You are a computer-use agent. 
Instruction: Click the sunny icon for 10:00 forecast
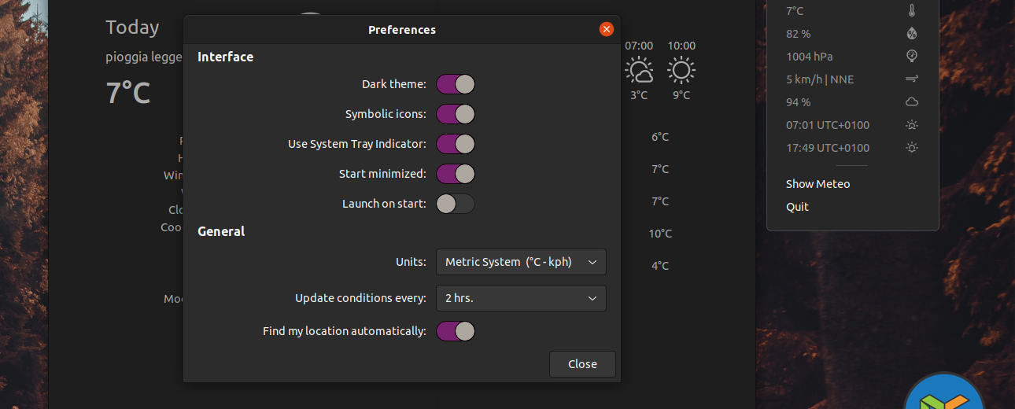(681, 71)
